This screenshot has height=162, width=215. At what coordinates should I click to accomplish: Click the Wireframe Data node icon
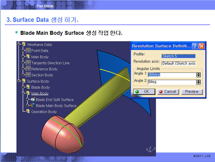[x=24, y=44]
